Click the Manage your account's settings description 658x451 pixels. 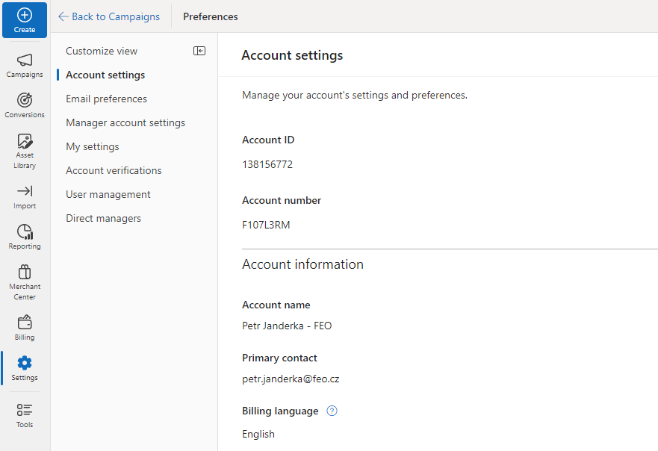355,96
